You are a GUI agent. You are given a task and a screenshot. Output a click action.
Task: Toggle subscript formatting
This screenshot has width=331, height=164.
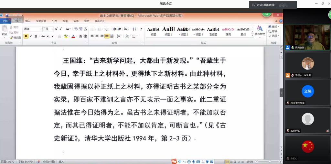[x=48, y=36]
